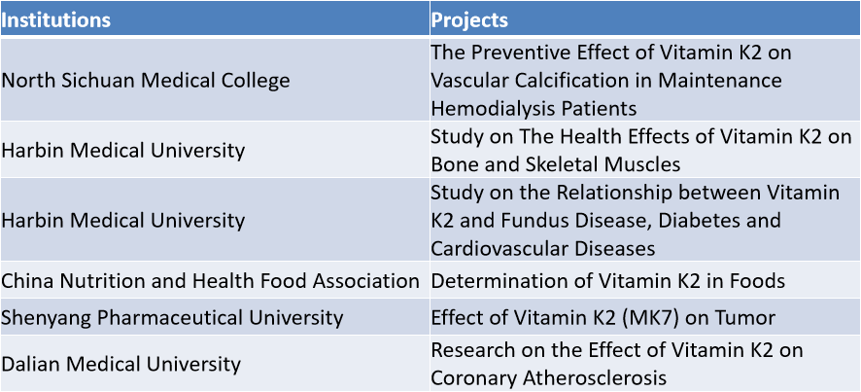Image resolution: width=861 pixels, height=392 pixels.
Task: Select Effect of Vitamin K2 (MK7) on Tumor
Action: [603, 318]
